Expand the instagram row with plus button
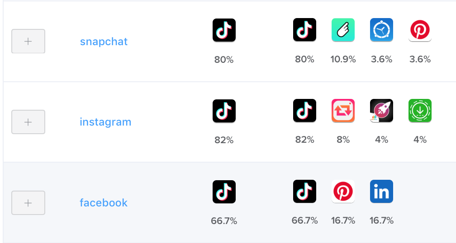Image resolution: width=456 pixels, height=243 pixels. click(x=28, y=122)
